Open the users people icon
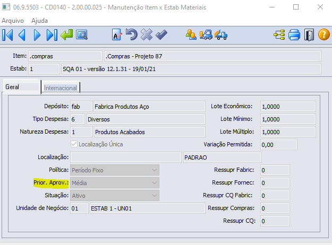 (x=191, y=34)
